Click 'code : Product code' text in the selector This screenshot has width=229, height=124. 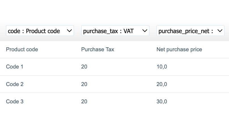pyautogui.click(x=34, y=31)
